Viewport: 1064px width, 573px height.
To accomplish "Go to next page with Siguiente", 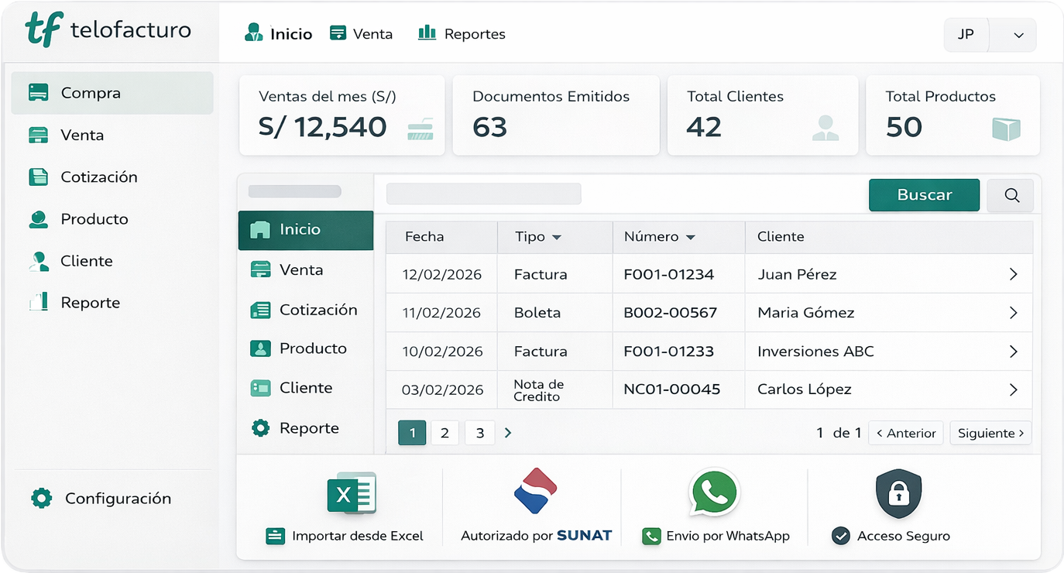I will coord(990,433).
